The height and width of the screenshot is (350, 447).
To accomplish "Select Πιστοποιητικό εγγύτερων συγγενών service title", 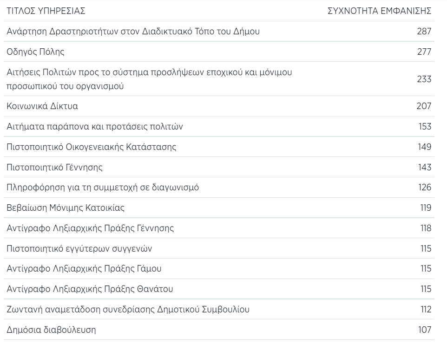I will tap(79, 248).
